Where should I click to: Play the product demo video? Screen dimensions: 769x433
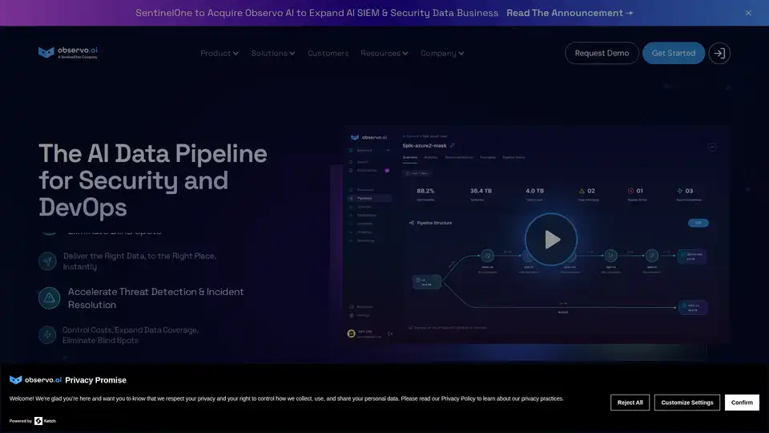pyautogui.click(x=552, y=239)
